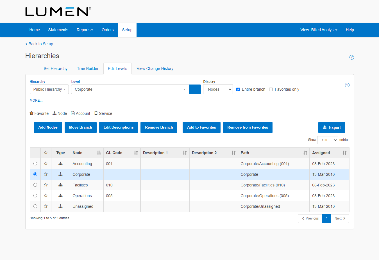Click the node type icon for Unassigned
This screenshot has width=379, height=260.
click(60, 206)
